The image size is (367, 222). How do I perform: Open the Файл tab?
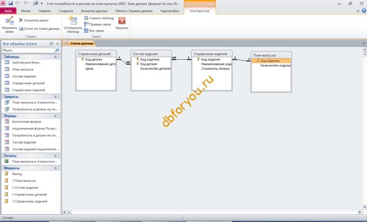8,11
